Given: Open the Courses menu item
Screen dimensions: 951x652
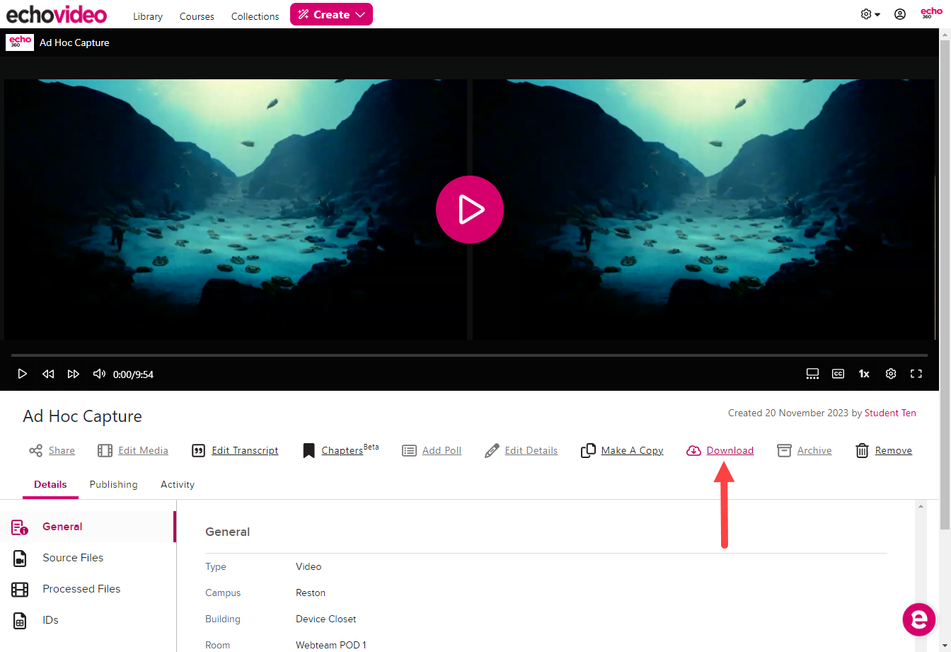Looking at the screenshot, I should (x=196, y=16).
